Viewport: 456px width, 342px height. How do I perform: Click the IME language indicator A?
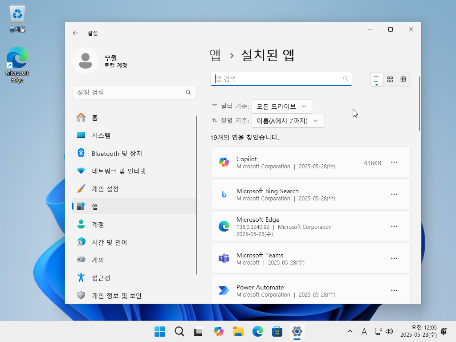[364, 331]
